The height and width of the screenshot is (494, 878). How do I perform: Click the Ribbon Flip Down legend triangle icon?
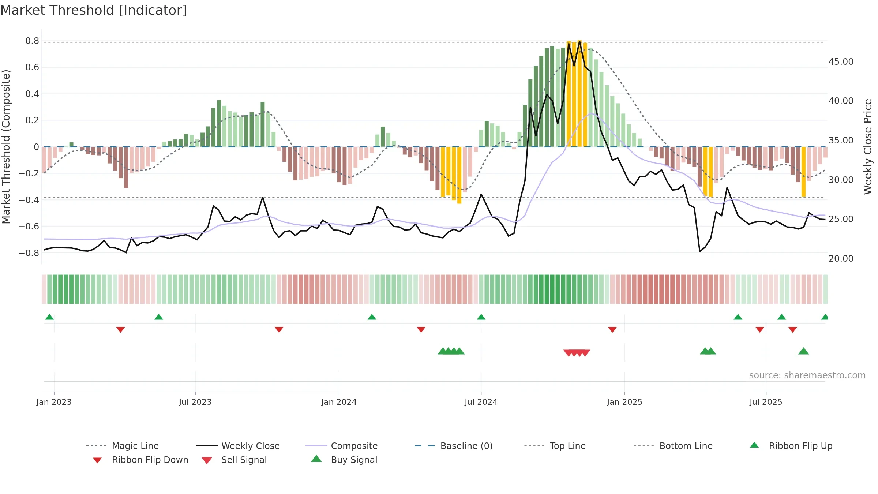click(97, 460)
